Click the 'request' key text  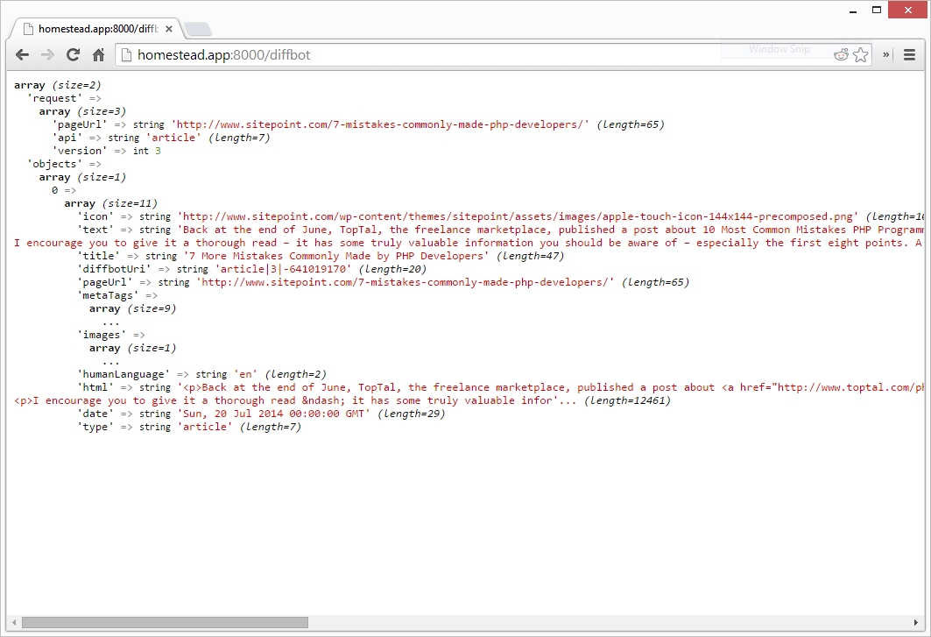(54, 98)
